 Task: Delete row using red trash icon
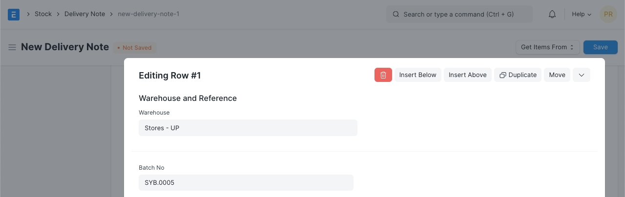383,75
